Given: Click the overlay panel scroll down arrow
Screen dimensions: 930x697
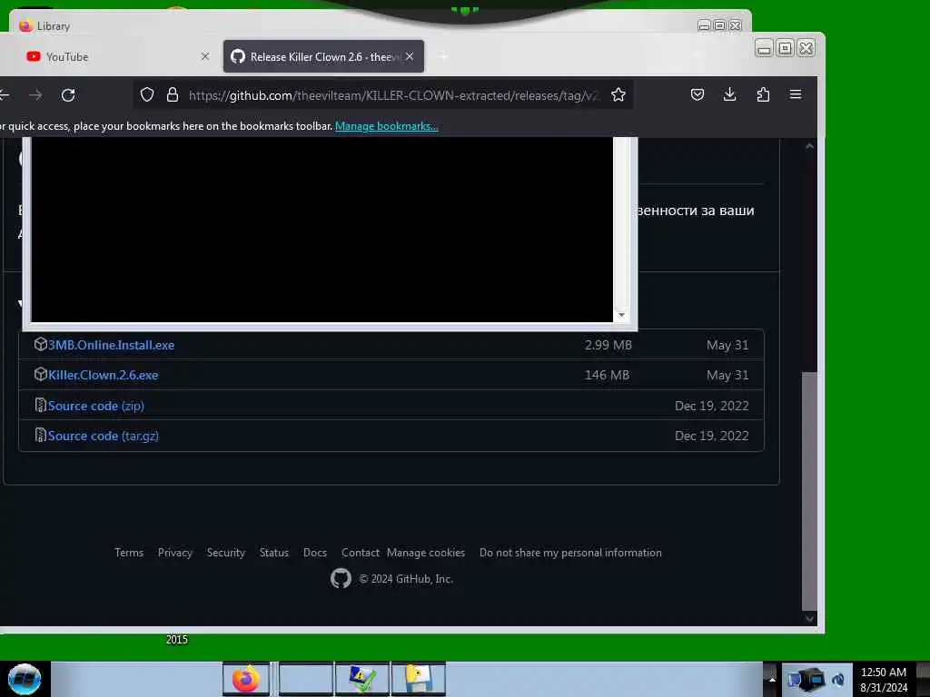Looking at the screenshot, I should [621, 315].
